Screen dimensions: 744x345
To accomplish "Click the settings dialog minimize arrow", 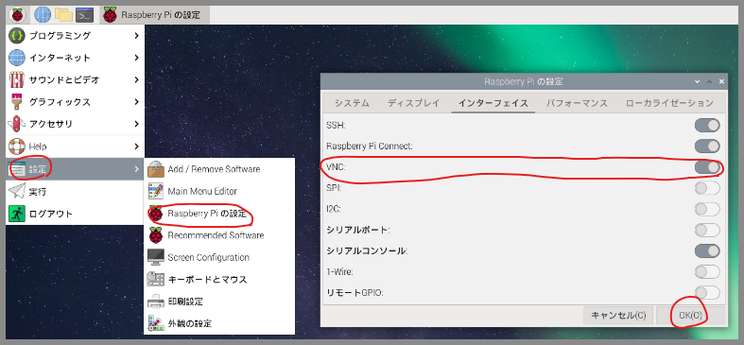I will click(x=697, y=81).
